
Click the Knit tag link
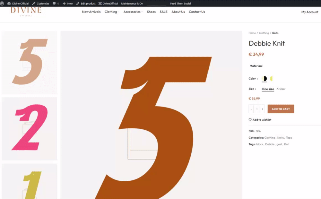(287, 144)
